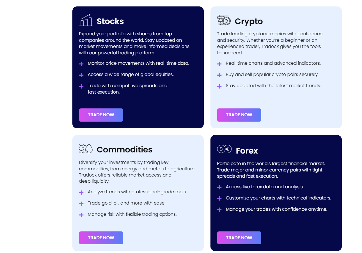This screenshot has width=362, height=253.
Task: Click plus icon beside 'Trade gold, oil, and more'
Action: 81,204
